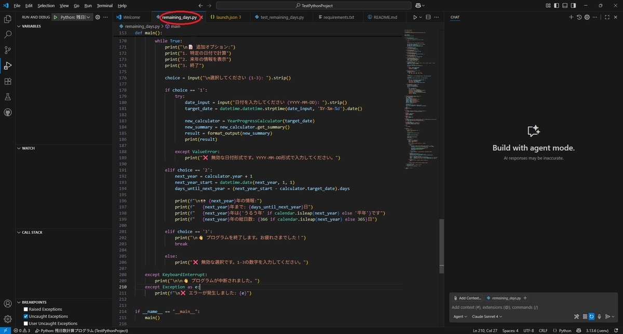Open the launch.json gear icon

pos(98,17)
